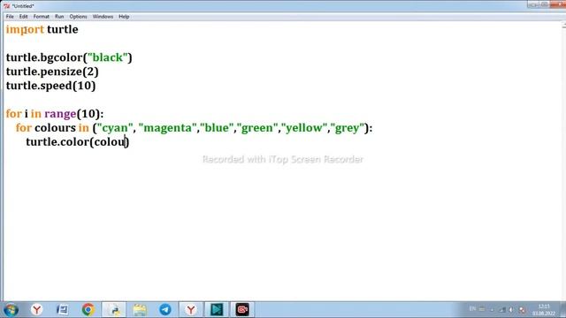Click the "yellow" string in the tuple

(x=304, y=127)
